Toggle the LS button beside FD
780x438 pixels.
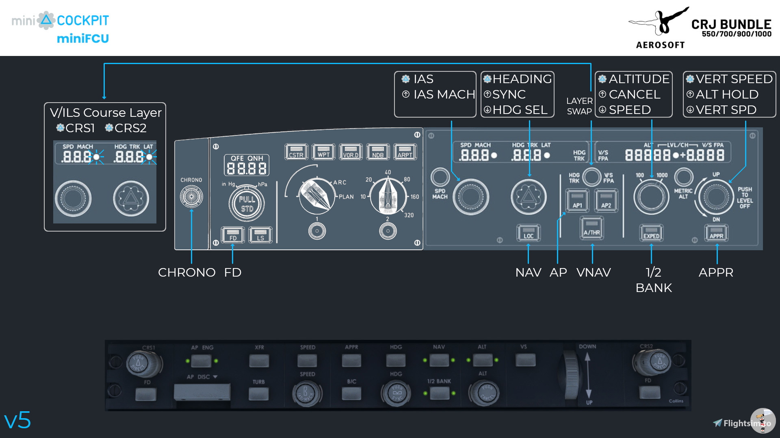[260, 235]
